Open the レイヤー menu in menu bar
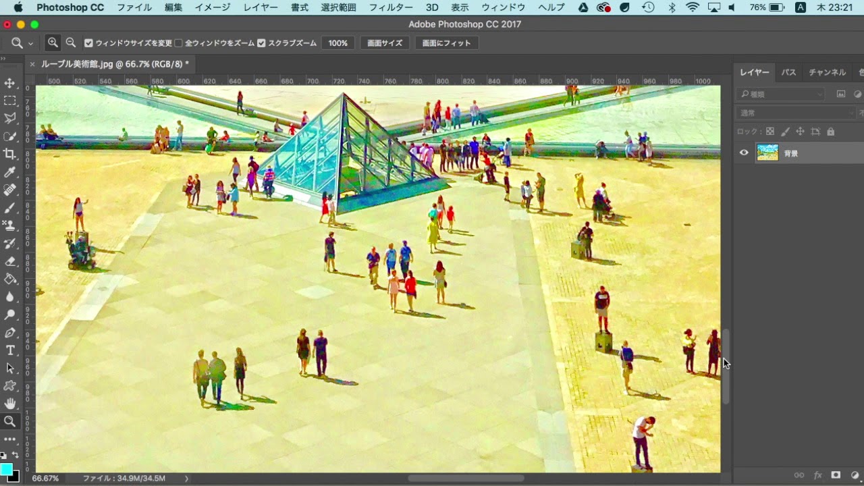The image size is (864, 486). (x=261, y=7)
